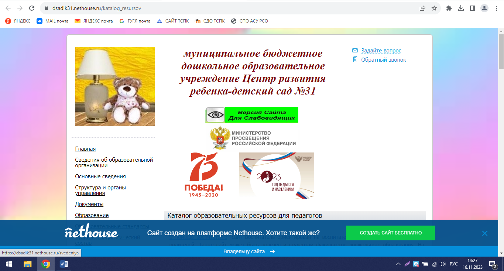This screenshot has width=504, height=271.
Task: Open notification center icon
Action: 494,264
